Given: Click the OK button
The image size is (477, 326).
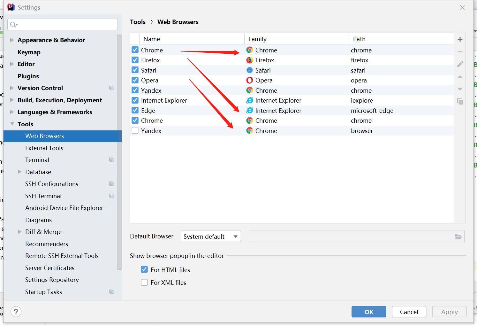Looking at the screenshot, I should point(369,312).
